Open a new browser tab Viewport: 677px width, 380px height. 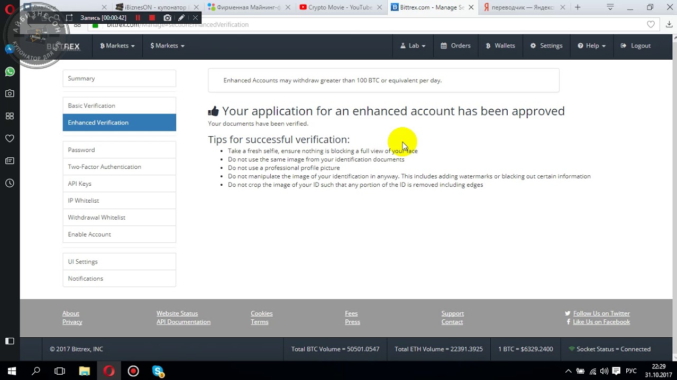coord(578,7)
